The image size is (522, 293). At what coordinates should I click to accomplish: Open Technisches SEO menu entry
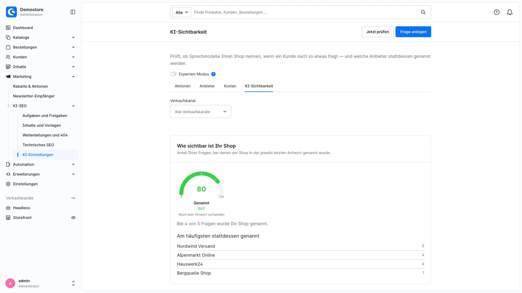coord(38,145)
